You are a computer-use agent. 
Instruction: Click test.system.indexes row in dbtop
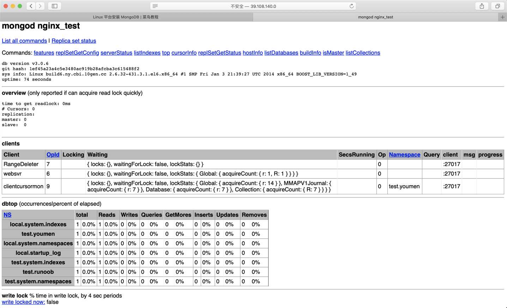[x=38, y=262]
